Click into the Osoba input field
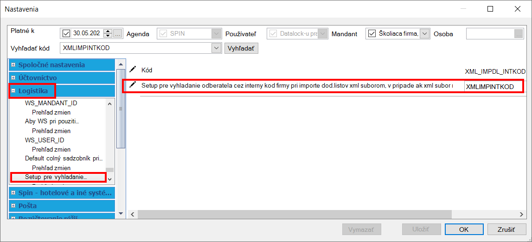Viewport: 532px width, 242px height. 490,33
